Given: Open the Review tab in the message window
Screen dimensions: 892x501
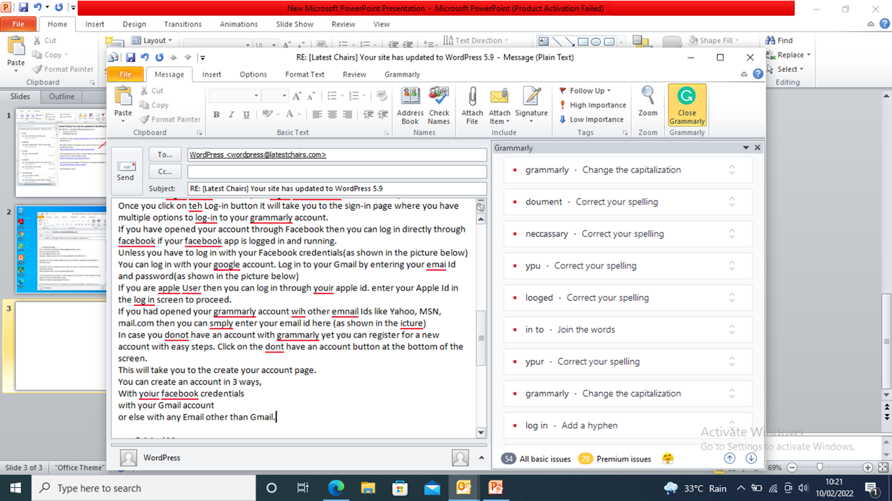Looking at the screenshot, I should [355, 75].
